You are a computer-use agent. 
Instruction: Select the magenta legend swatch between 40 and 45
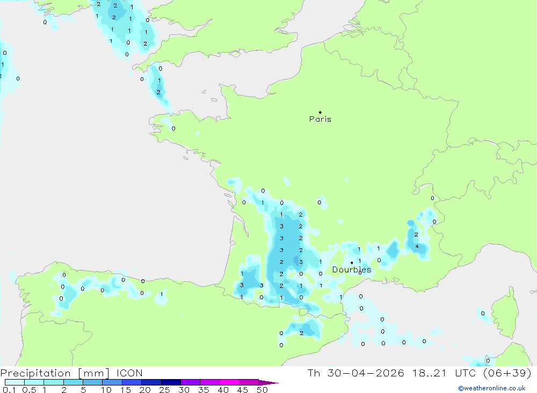[229, 382]
